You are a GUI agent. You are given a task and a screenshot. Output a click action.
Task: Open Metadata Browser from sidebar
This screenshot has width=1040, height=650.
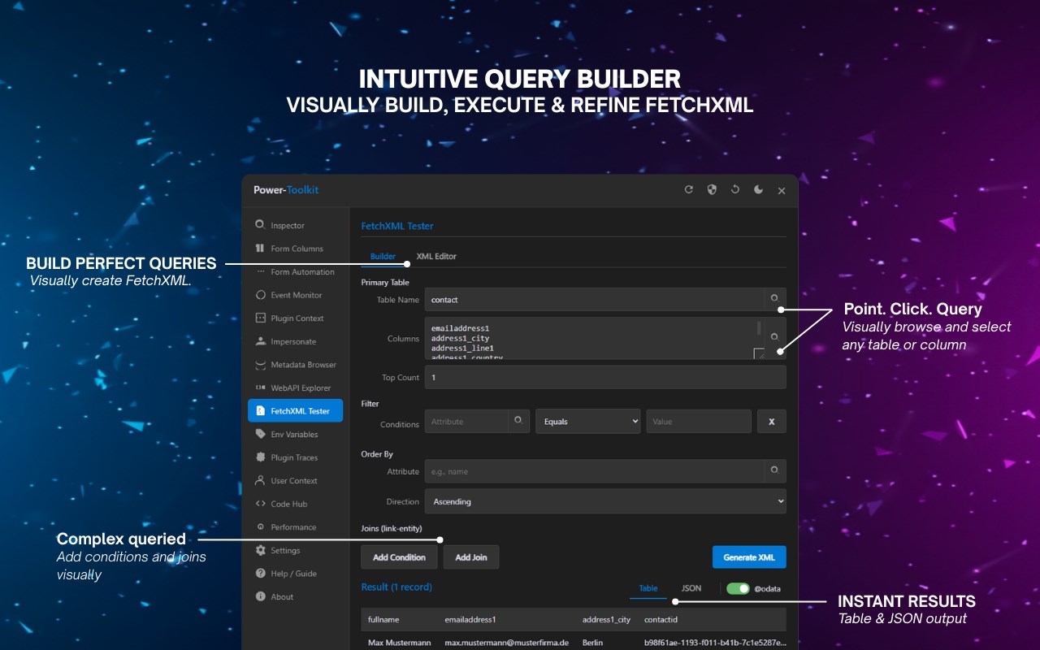point(295,365)
